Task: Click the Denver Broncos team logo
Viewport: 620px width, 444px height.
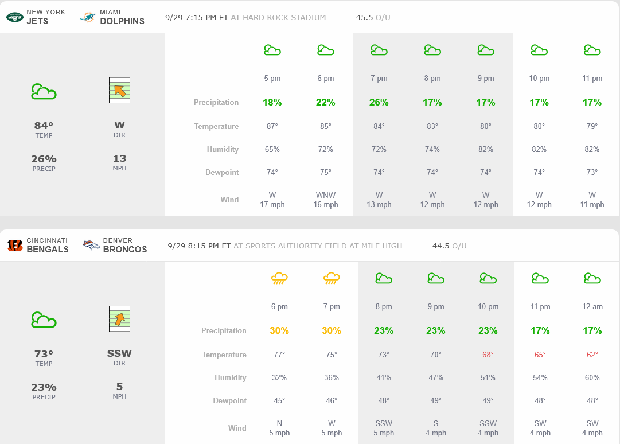Action: pos(91,246)
